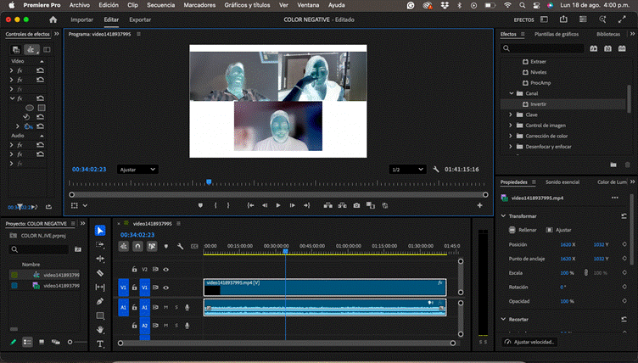Select the Selection arrow tool
638x363 pixels.
click(x=100, y=231)
